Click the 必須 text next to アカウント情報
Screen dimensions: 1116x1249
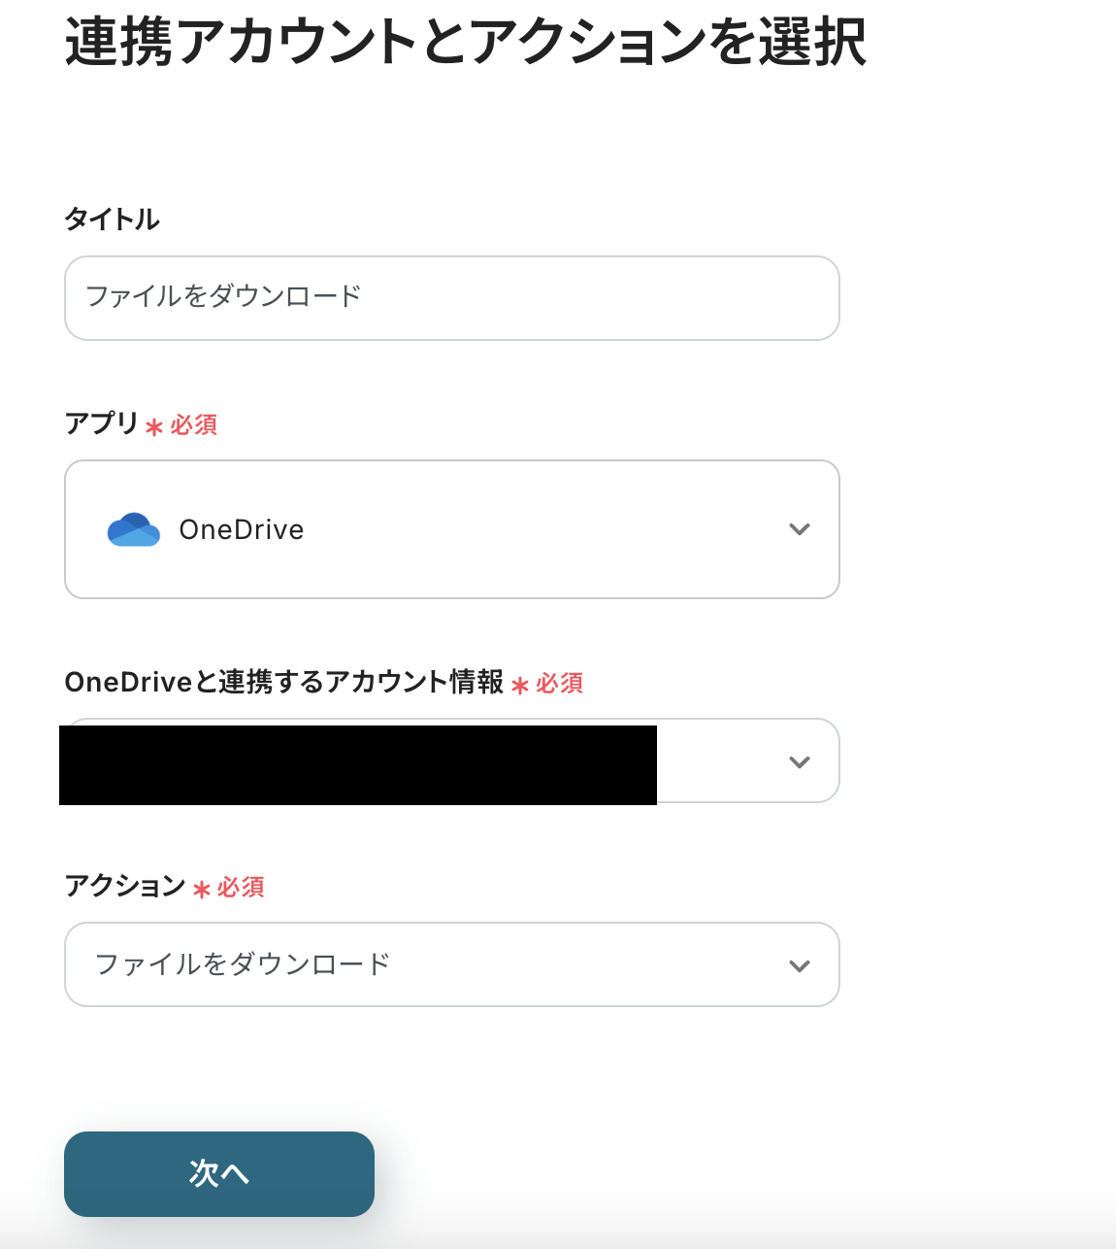[x=560, y=683]
